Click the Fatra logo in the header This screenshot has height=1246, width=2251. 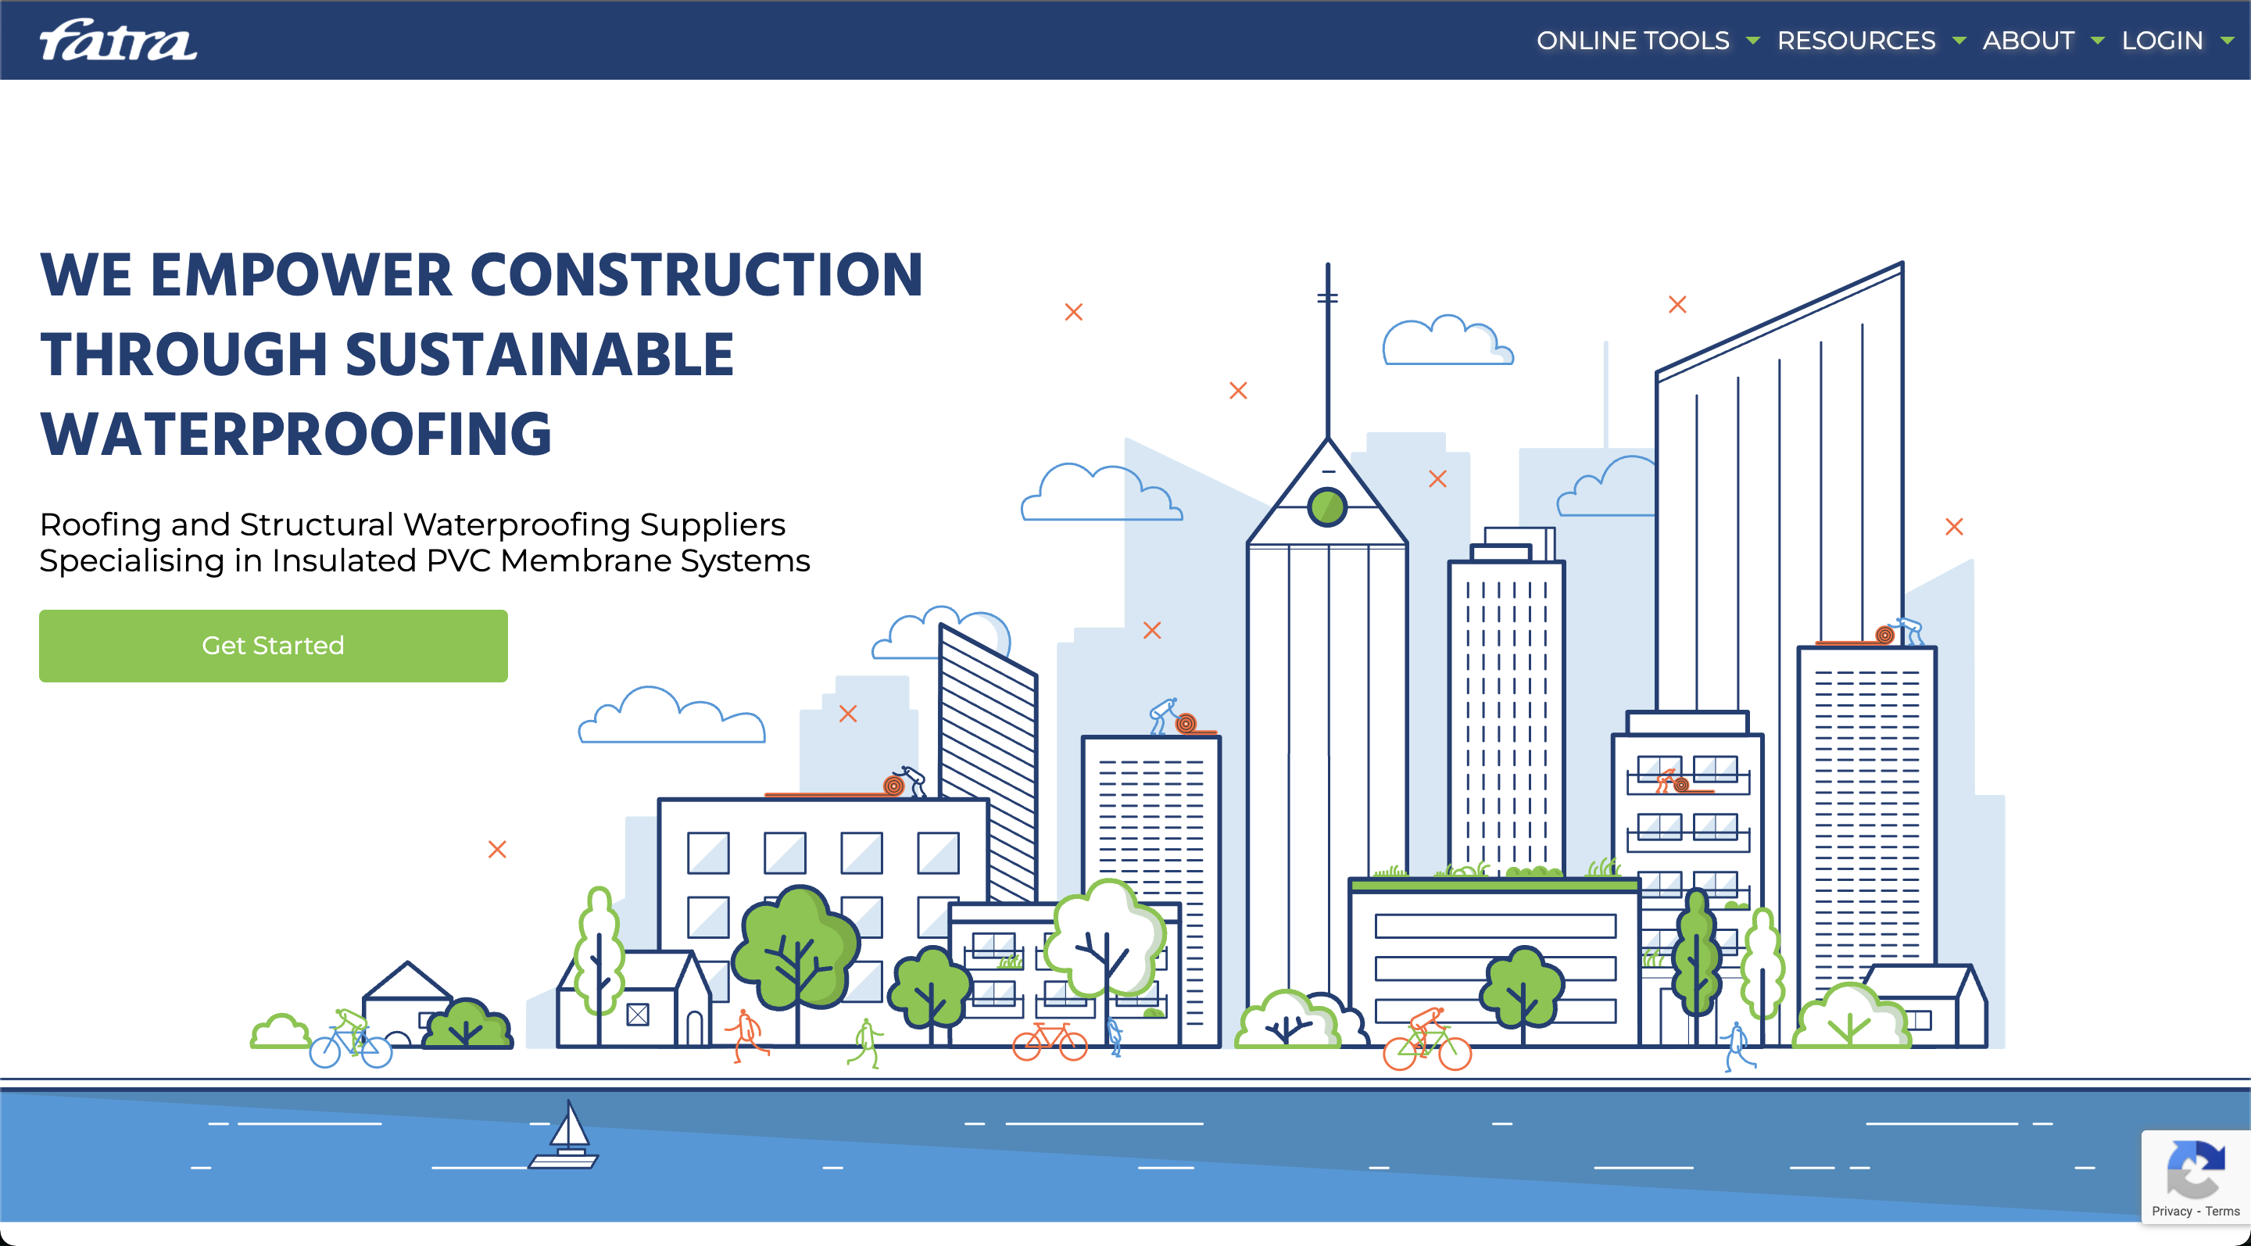point(118,40)
